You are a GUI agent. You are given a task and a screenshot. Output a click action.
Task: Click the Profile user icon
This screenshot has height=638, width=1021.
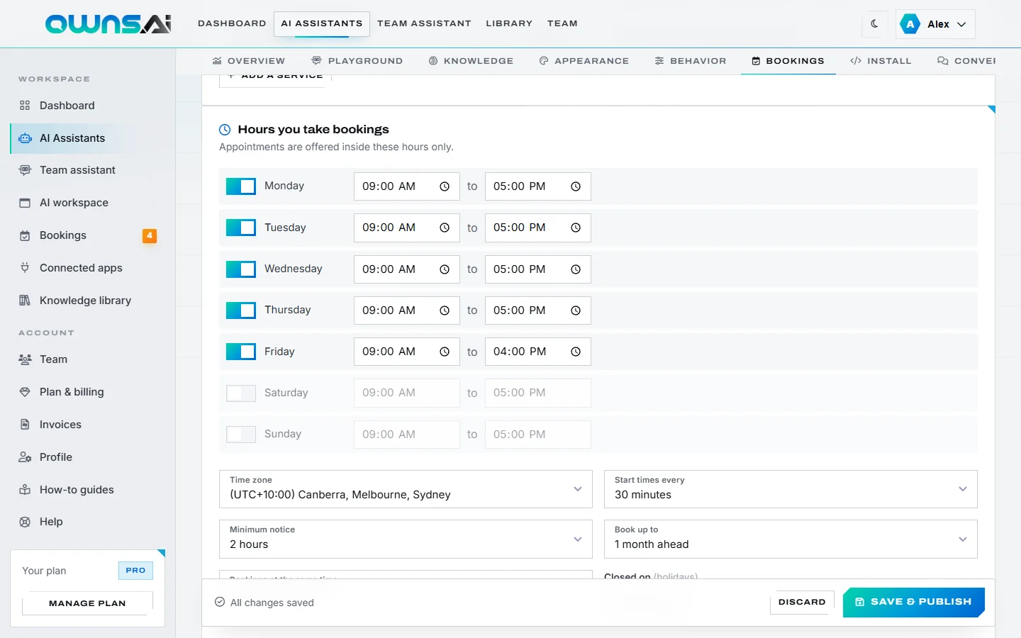[x=25, y=457]
